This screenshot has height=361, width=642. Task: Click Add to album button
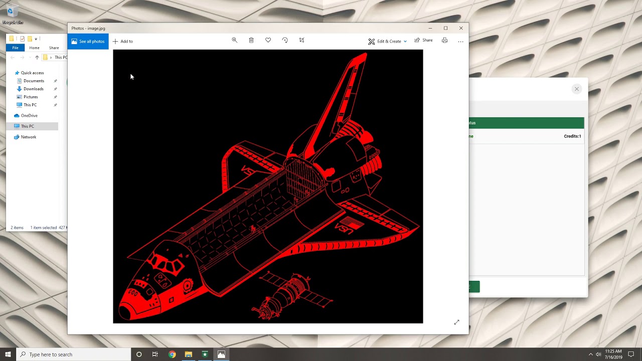click(123, 41)
